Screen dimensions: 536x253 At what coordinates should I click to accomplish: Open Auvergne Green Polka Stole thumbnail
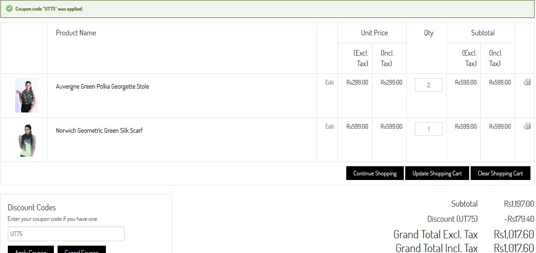tap(26, 96)
